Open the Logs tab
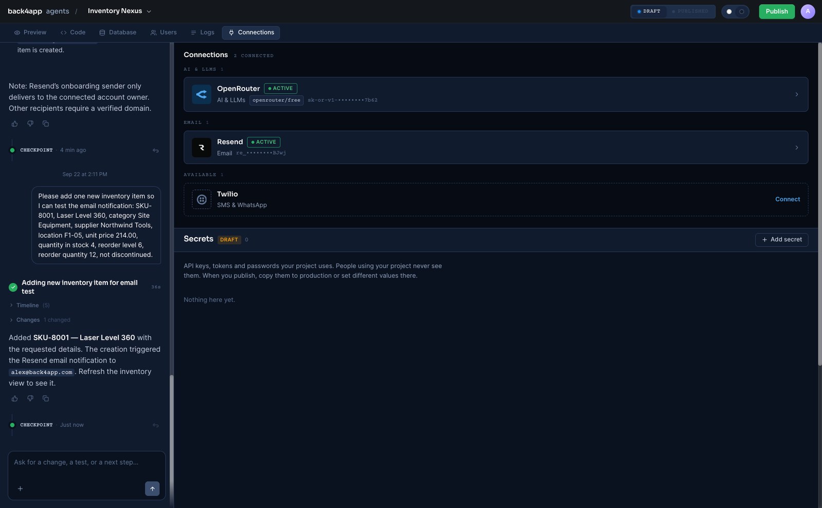The height and width of the screenshot is (508, 822). tap(202, 32)
